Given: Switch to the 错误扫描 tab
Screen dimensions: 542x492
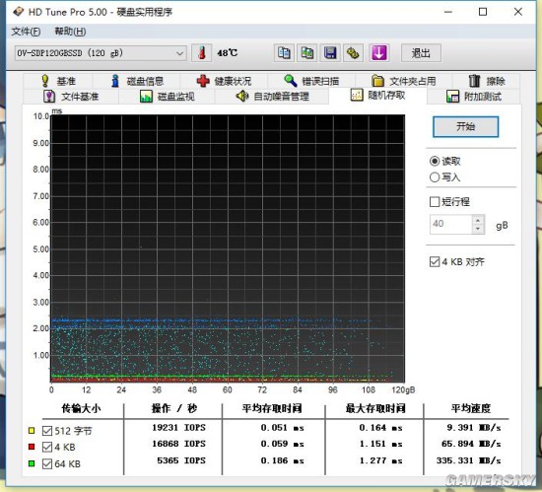Looking at the screenshot, I should 311,81.
